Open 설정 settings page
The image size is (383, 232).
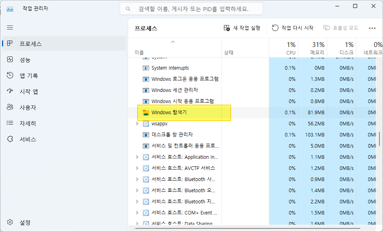click(64, 222)
